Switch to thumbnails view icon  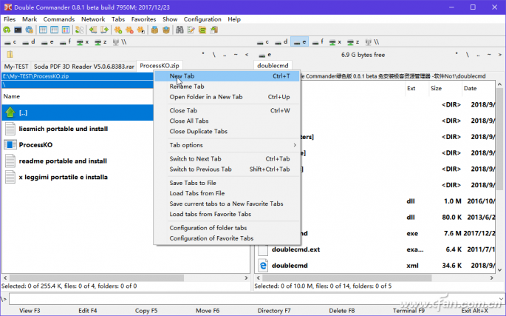[66, 30]
